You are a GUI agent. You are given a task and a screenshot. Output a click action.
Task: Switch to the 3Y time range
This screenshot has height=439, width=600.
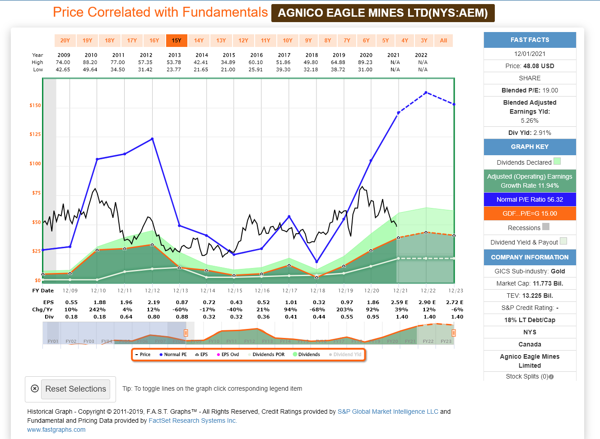tap(424, 41)
